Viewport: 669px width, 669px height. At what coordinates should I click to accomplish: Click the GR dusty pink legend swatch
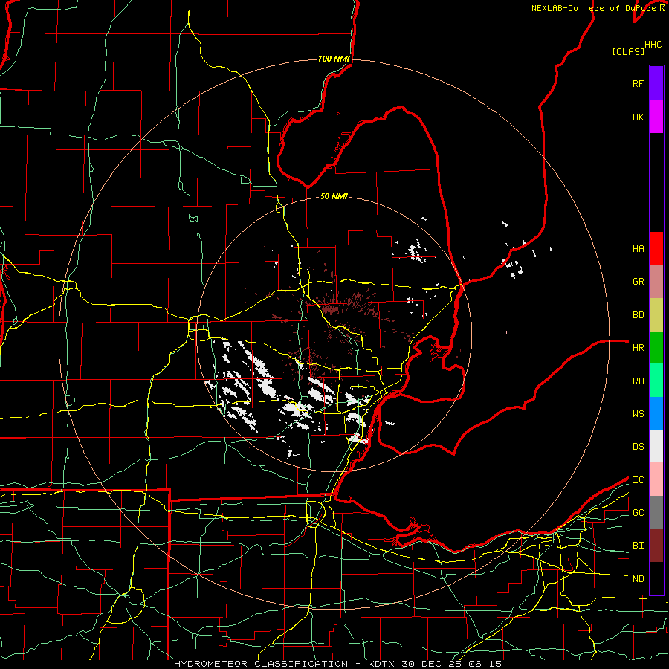(x=656, y=282)
